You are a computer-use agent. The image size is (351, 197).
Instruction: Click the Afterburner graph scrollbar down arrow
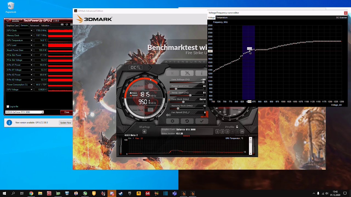(x=250, y=153)
